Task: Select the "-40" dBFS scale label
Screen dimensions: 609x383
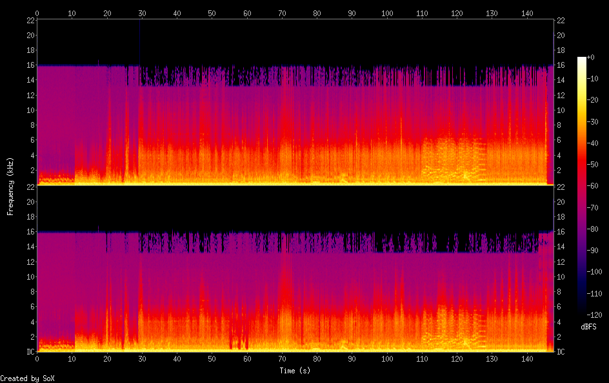Action: 593,143
